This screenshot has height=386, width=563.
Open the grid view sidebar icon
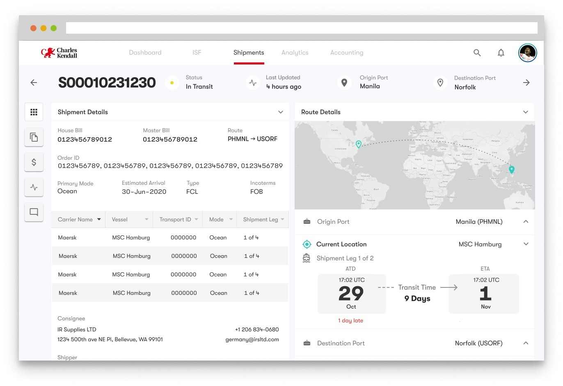click(34, 112)
